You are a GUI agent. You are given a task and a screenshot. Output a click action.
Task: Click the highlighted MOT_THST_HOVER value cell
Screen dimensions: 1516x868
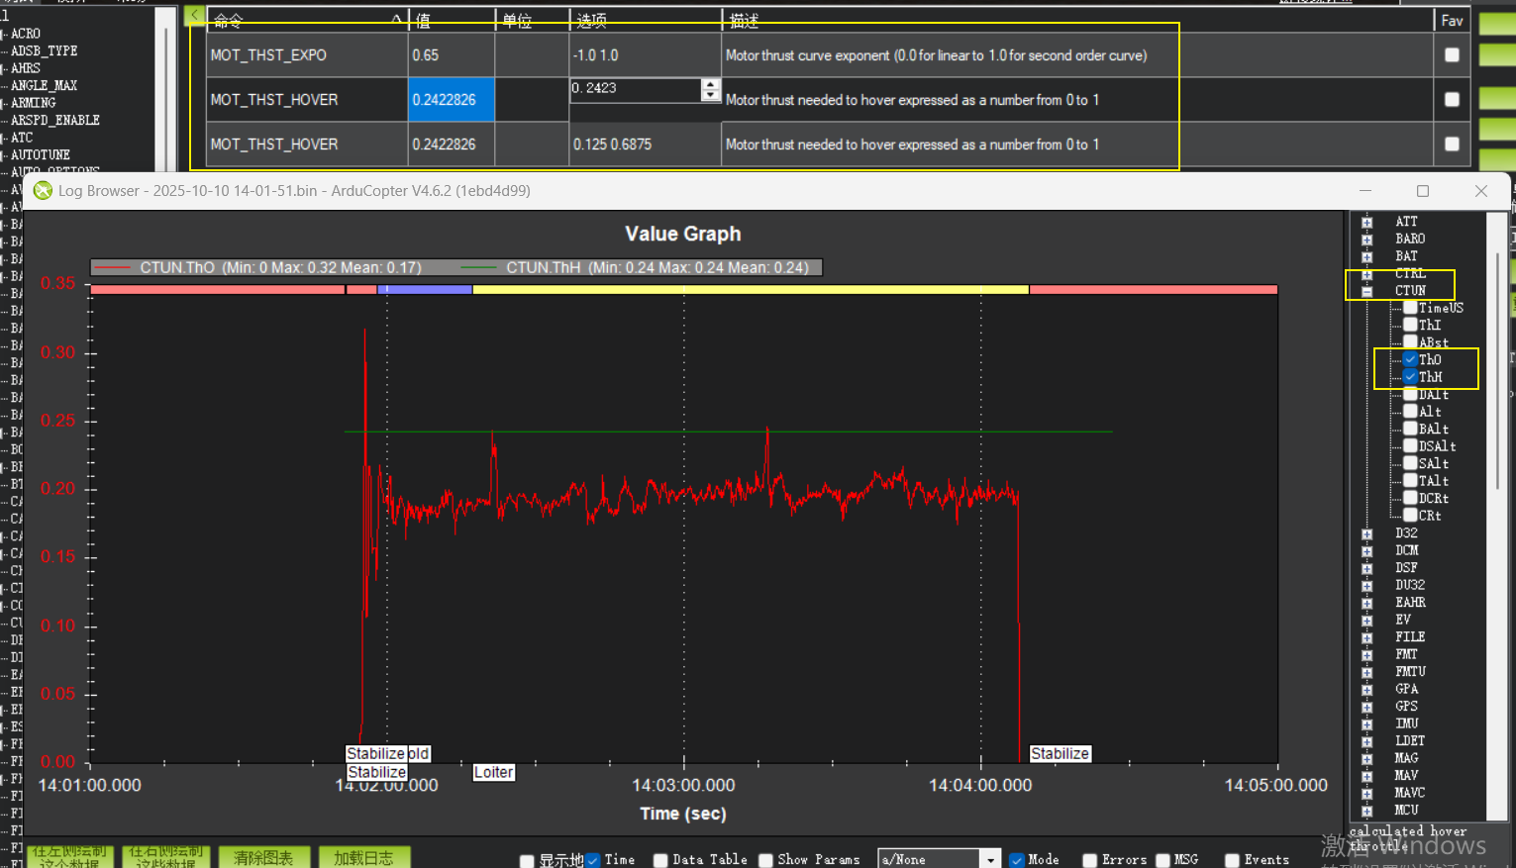tap(451, 100)
